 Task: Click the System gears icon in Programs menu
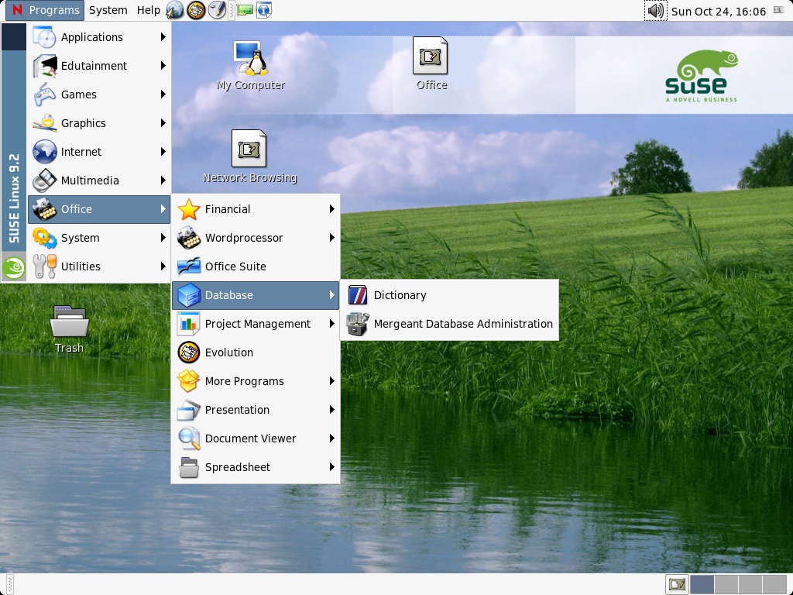[44, 238]
